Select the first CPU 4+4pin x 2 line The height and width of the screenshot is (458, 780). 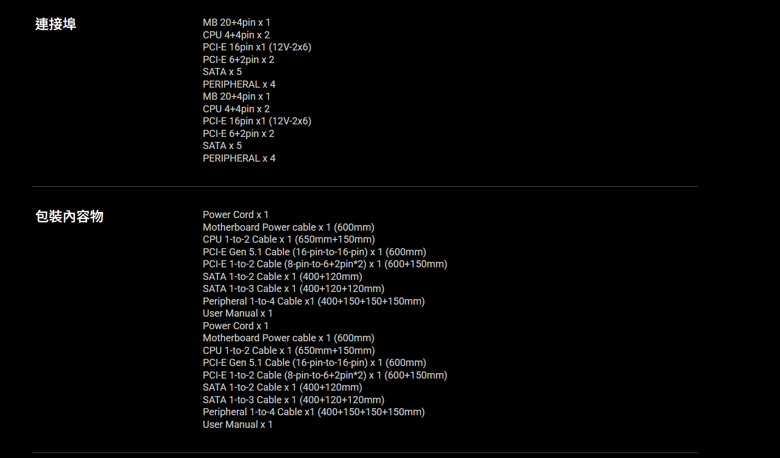coord(236,35)
